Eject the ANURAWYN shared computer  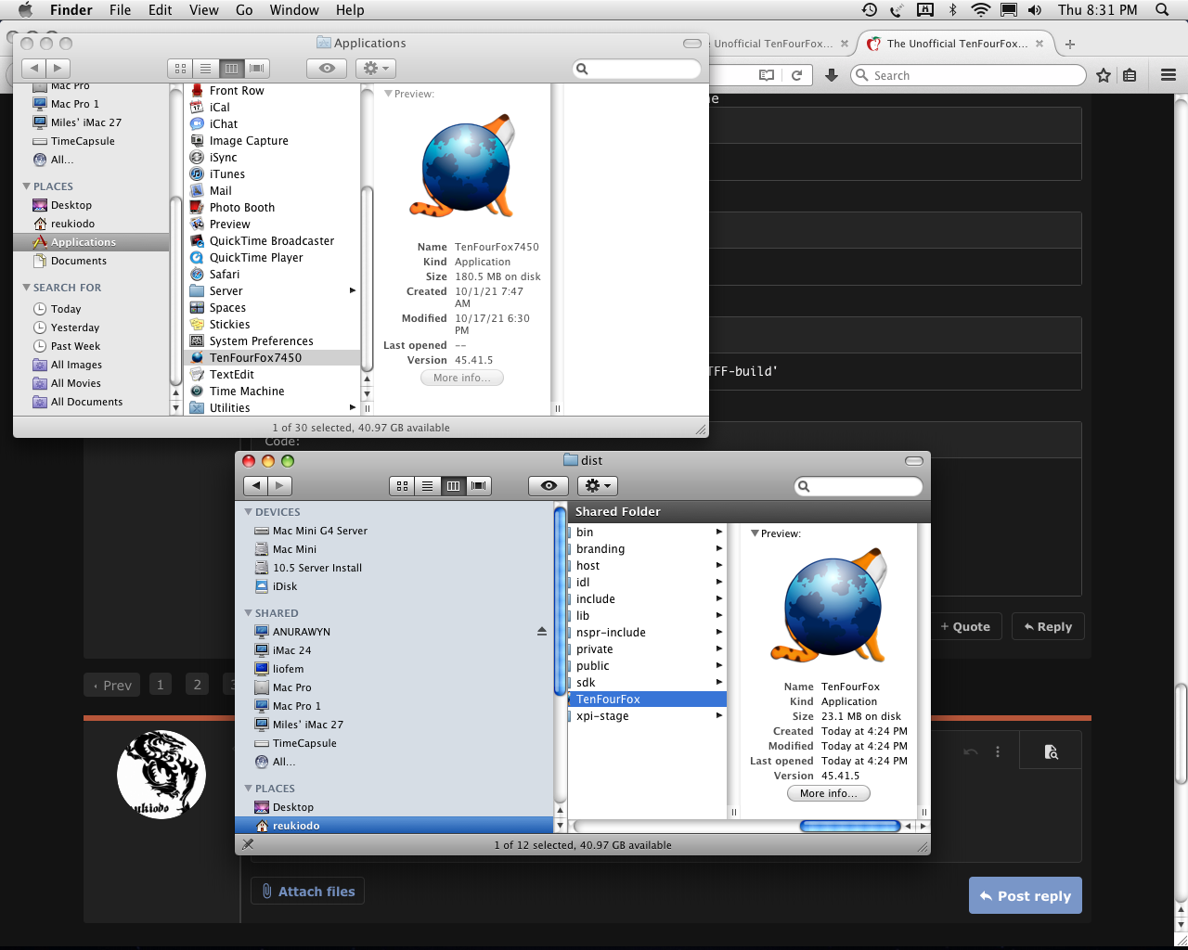542,632
